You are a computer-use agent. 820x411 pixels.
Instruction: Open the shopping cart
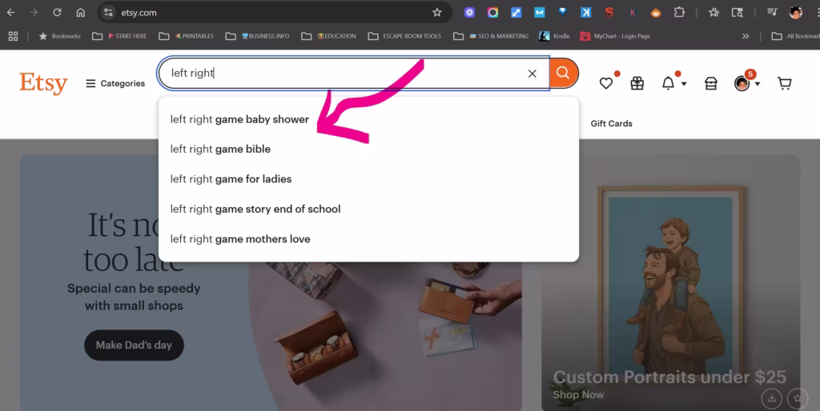785,83
